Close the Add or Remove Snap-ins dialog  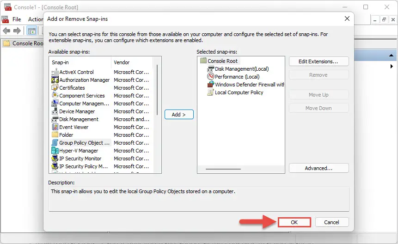[x=347, y=18]
